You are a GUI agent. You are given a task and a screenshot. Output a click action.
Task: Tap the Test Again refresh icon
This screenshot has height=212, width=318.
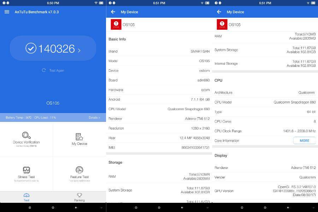coord(44,70)
